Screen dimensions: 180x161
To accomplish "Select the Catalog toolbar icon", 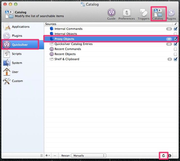I will 158,14.
